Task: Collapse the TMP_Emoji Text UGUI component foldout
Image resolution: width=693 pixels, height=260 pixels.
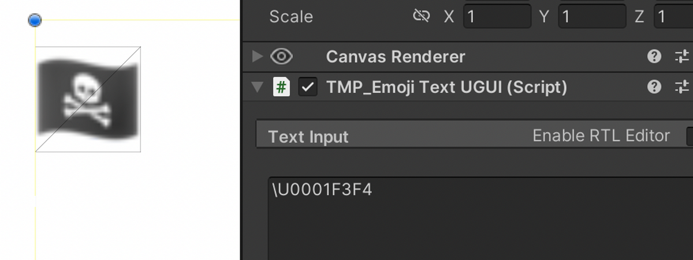Action: pos(256,88)
